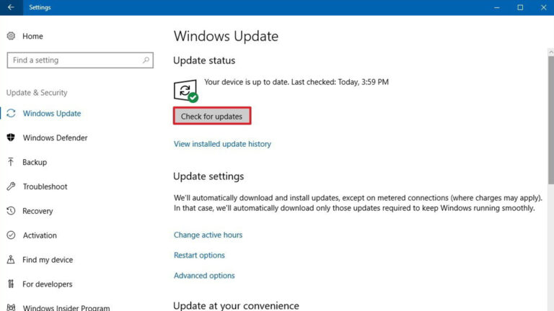554x311 pixels.
Task: Close the Settings window
Action: (543, 7)
